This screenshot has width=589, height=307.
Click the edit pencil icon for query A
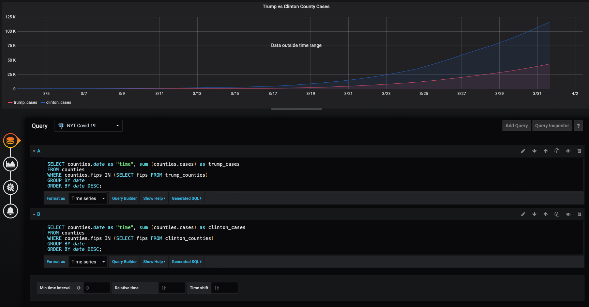pyautogui.click(x=523, y=151)
